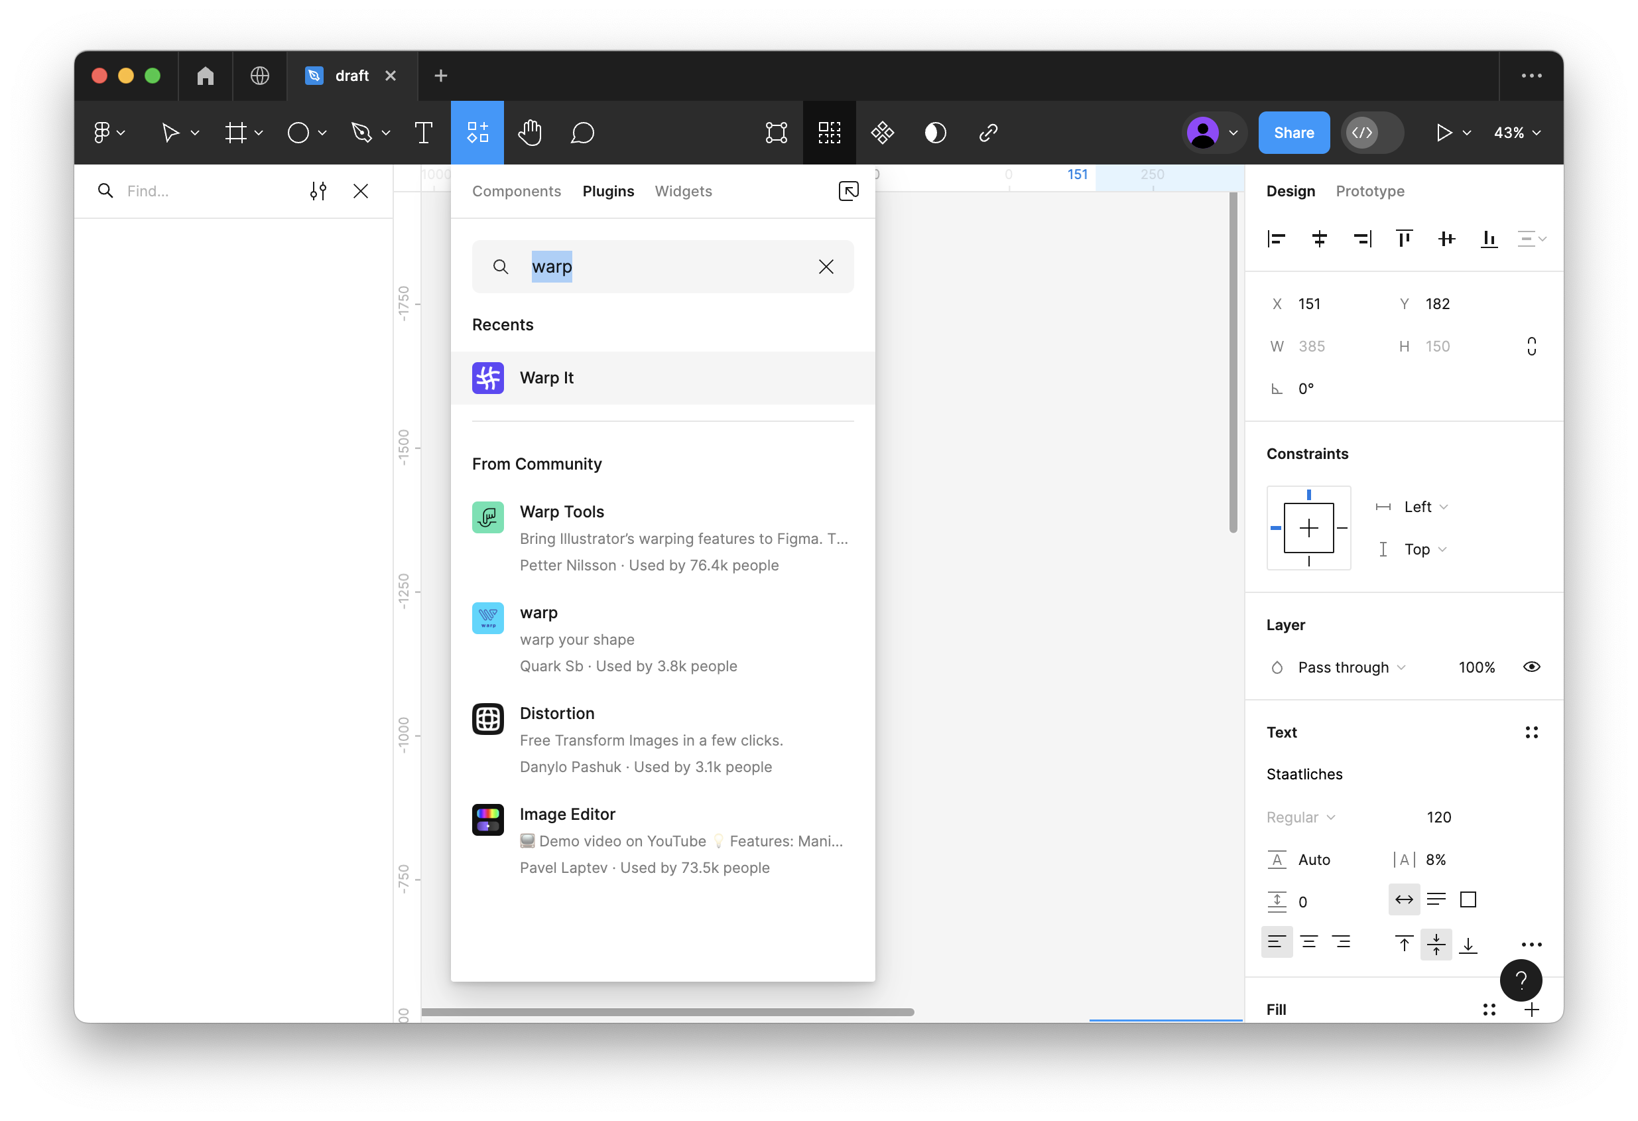Align text vertically to top
The image size is (1638, 1121).
1403,943
